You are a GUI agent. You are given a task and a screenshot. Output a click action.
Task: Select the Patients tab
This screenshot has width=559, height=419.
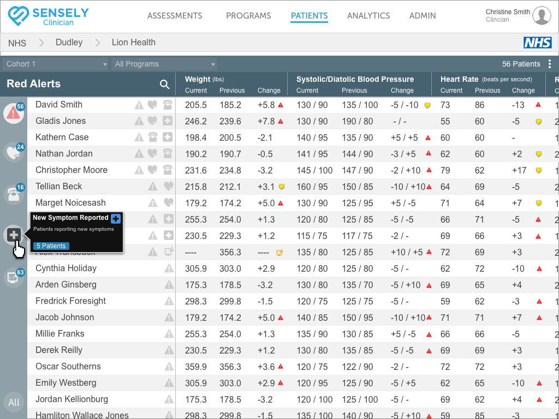309,16
